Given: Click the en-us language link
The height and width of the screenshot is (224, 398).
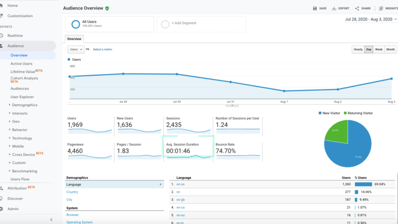Looking at the screenshot, I should 180,184.
